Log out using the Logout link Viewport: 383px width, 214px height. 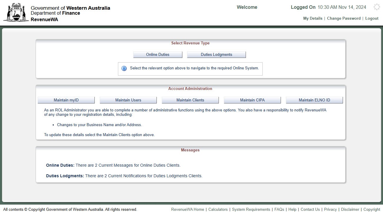pos(372,18)
